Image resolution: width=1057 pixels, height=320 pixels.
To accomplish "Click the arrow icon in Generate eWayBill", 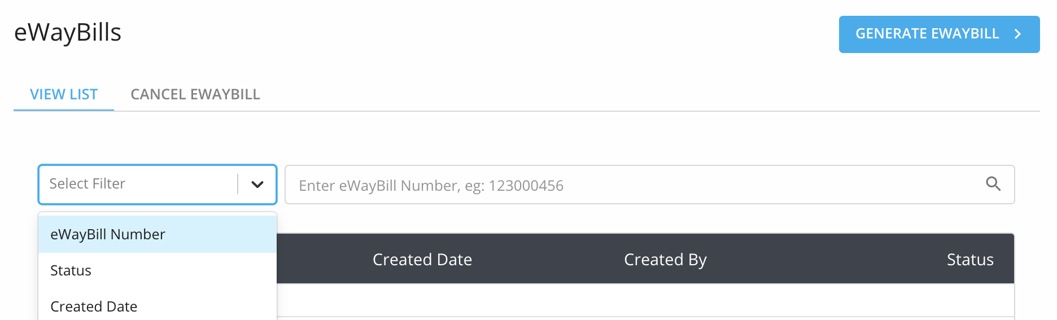I will click(1018, 34).
